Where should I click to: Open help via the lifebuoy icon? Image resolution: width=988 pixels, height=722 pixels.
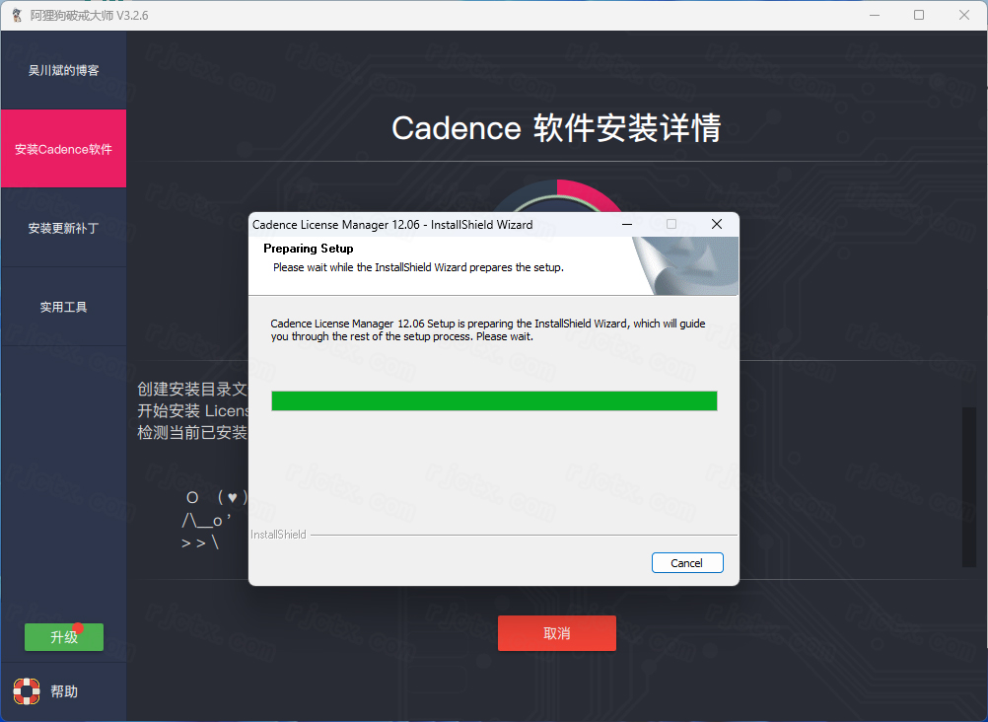click(27, 691)
